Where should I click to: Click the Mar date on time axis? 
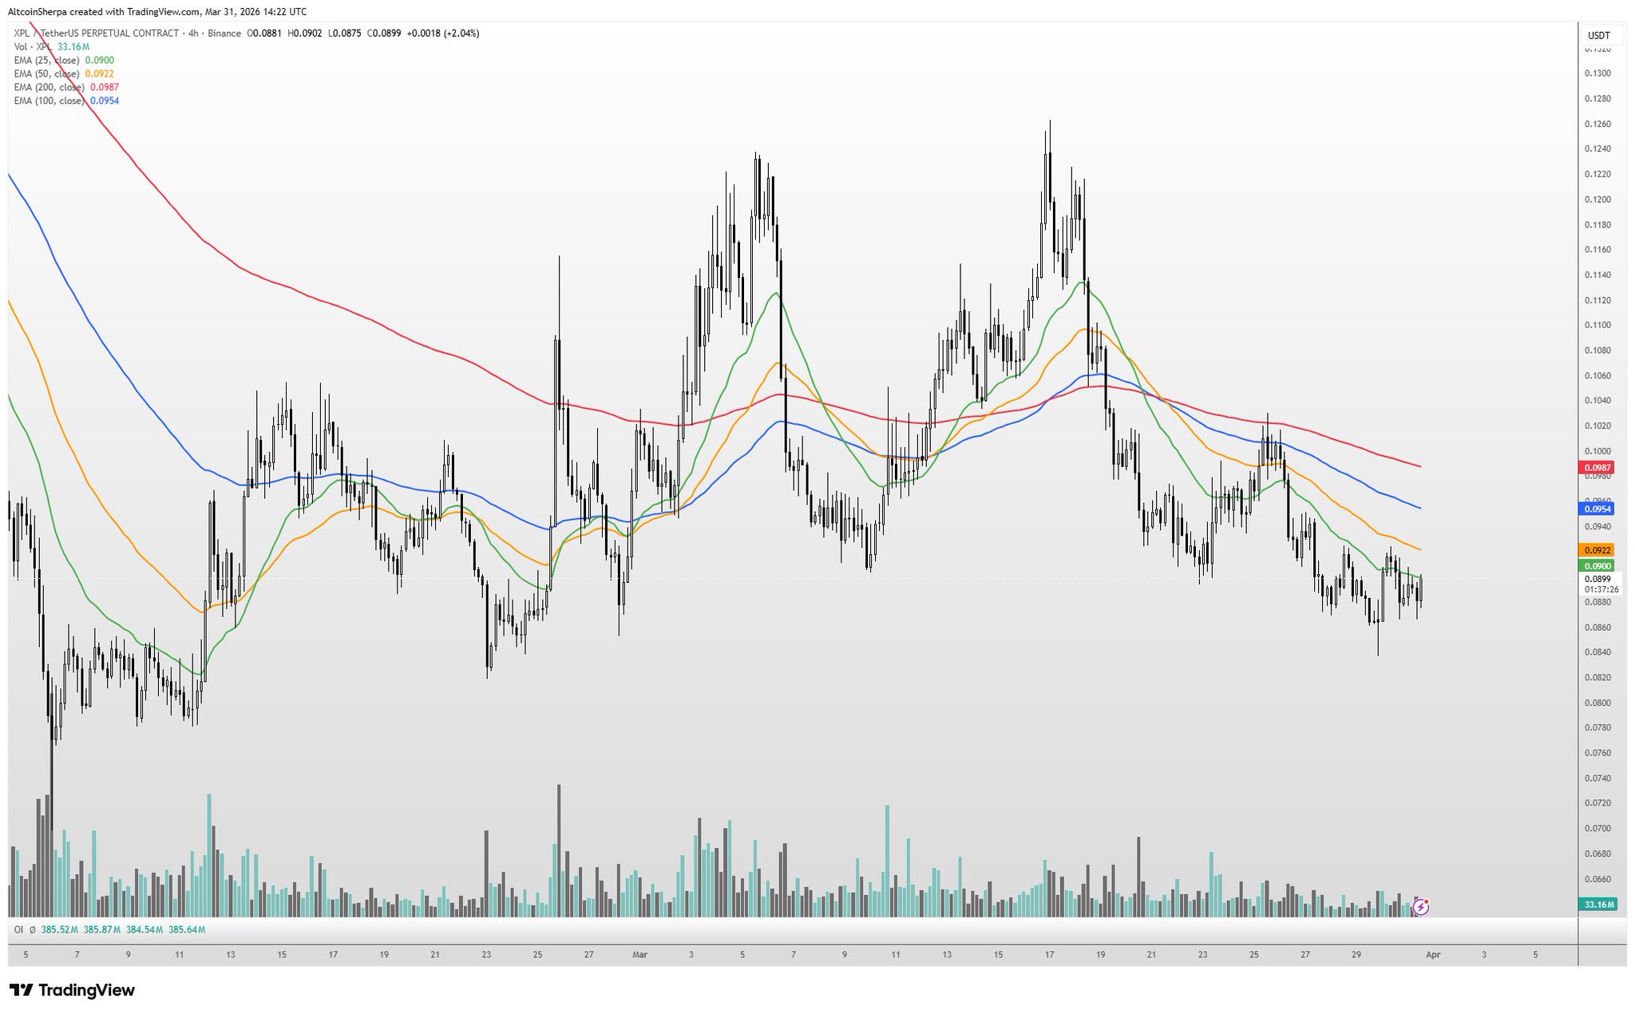coord(639,954)
